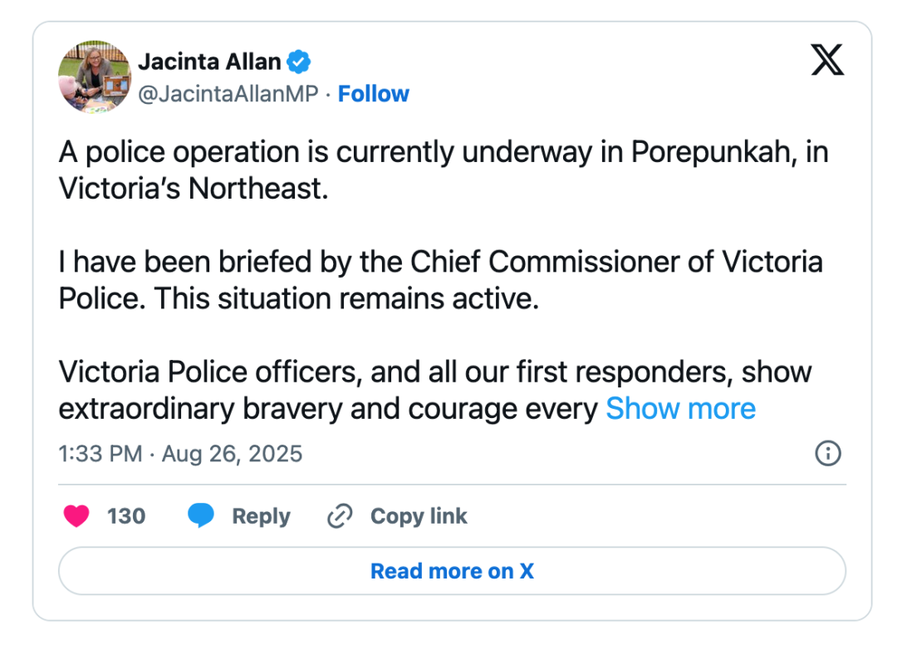Click the Reply label

pyautogui.click(x=261, y=516)
